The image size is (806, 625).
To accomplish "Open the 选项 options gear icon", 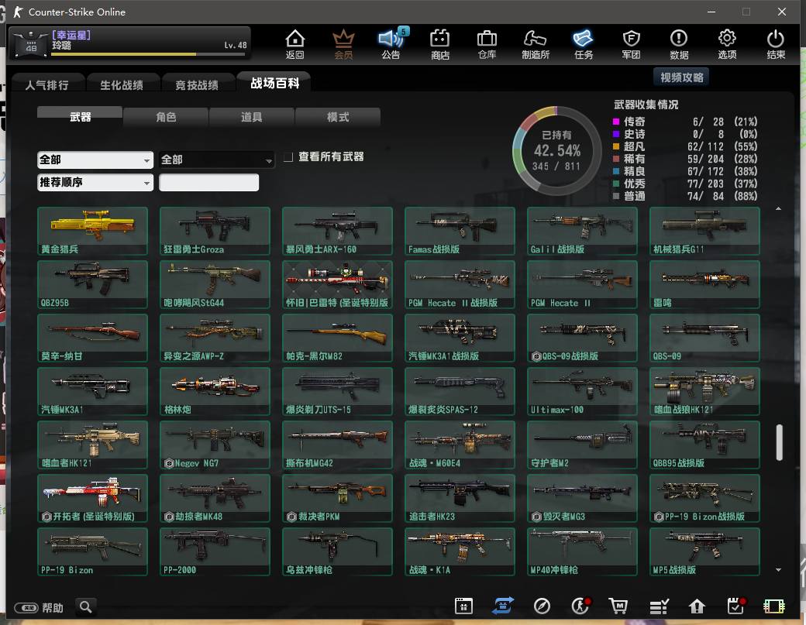I will click(727, 43).
